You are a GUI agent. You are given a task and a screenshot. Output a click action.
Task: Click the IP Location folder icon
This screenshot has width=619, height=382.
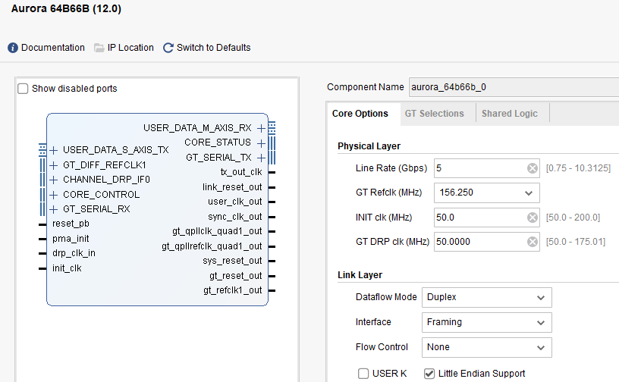99,48
